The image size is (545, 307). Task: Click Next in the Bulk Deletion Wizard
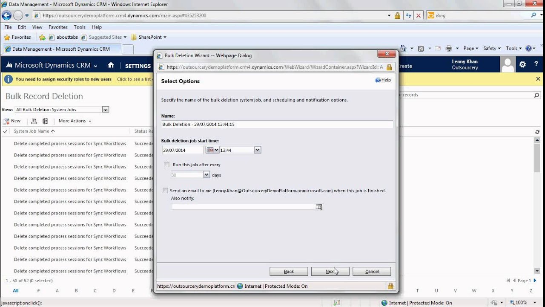330,271
